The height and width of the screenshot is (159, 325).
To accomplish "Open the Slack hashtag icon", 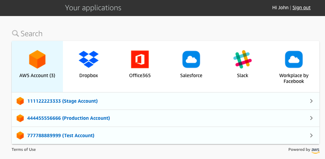I will pos(243,59).
